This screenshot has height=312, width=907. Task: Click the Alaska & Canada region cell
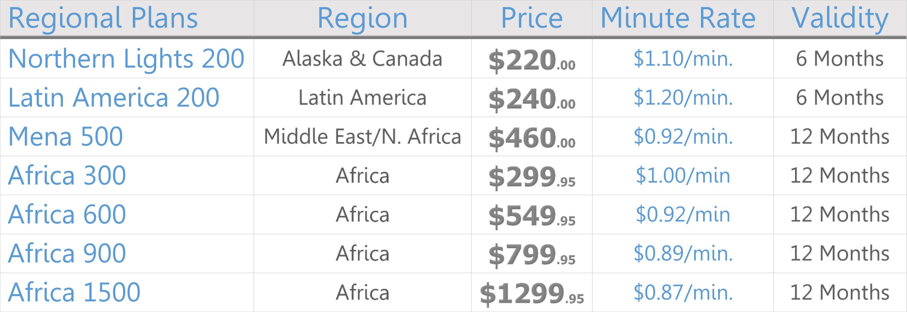362,58
